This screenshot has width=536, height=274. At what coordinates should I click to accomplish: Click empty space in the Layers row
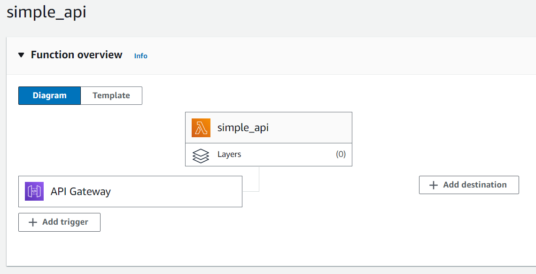(x=287, y=154)
